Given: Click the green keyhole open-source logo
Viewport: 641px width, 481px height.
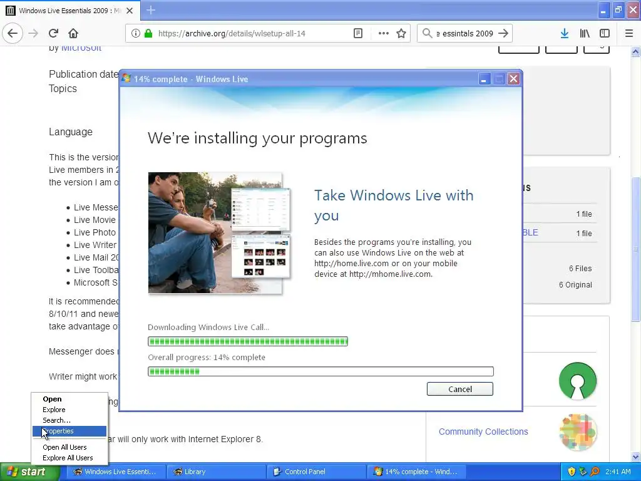Looking at the screenshot, I should tap(578, 381).
